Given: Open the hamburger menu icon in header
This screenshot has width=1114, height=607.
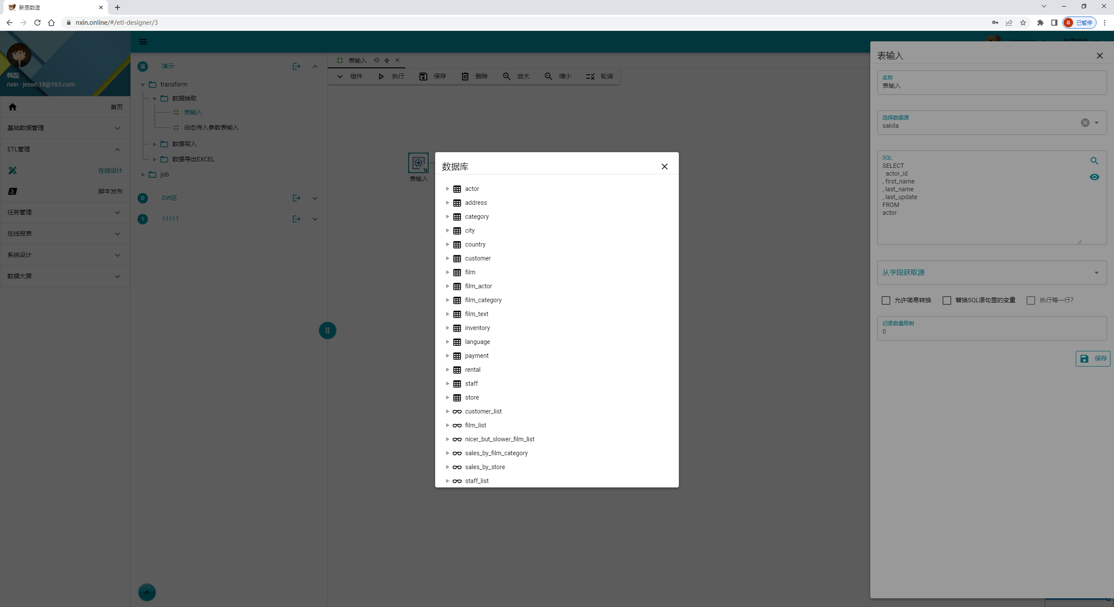Looking at the screenshot, I should pyautogui.click(x=143, y=42).
